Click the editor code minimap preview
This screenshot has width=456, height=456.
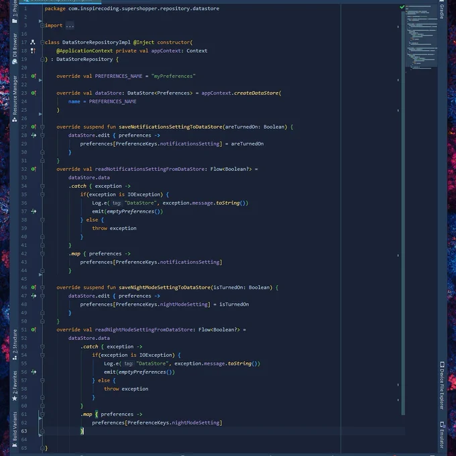point(421,36)
